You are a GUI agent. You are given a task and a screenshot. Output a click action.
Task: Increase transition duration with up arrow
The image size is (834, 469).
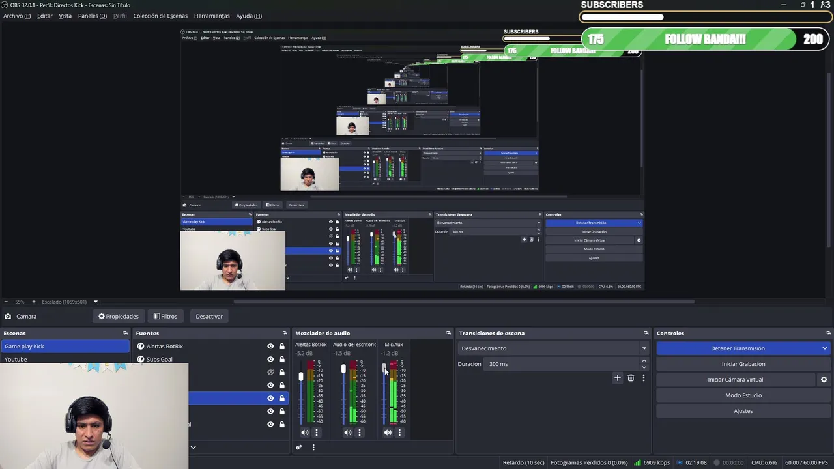pos(644,361)
